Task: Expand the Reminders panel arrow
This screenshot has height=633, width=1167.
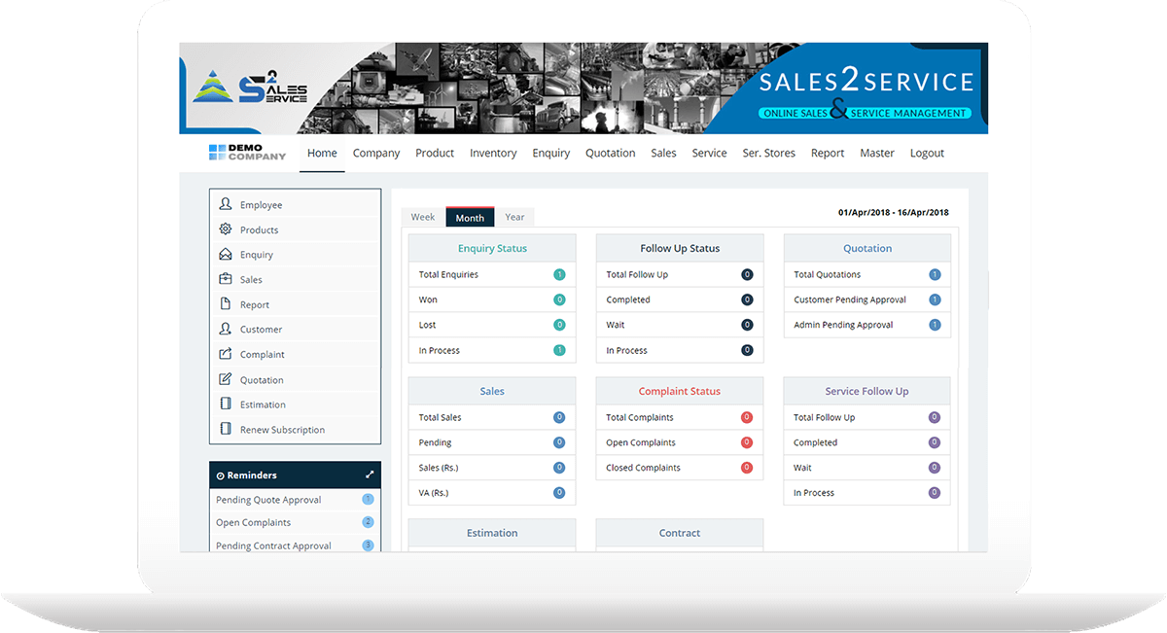Action: (370, 475)
